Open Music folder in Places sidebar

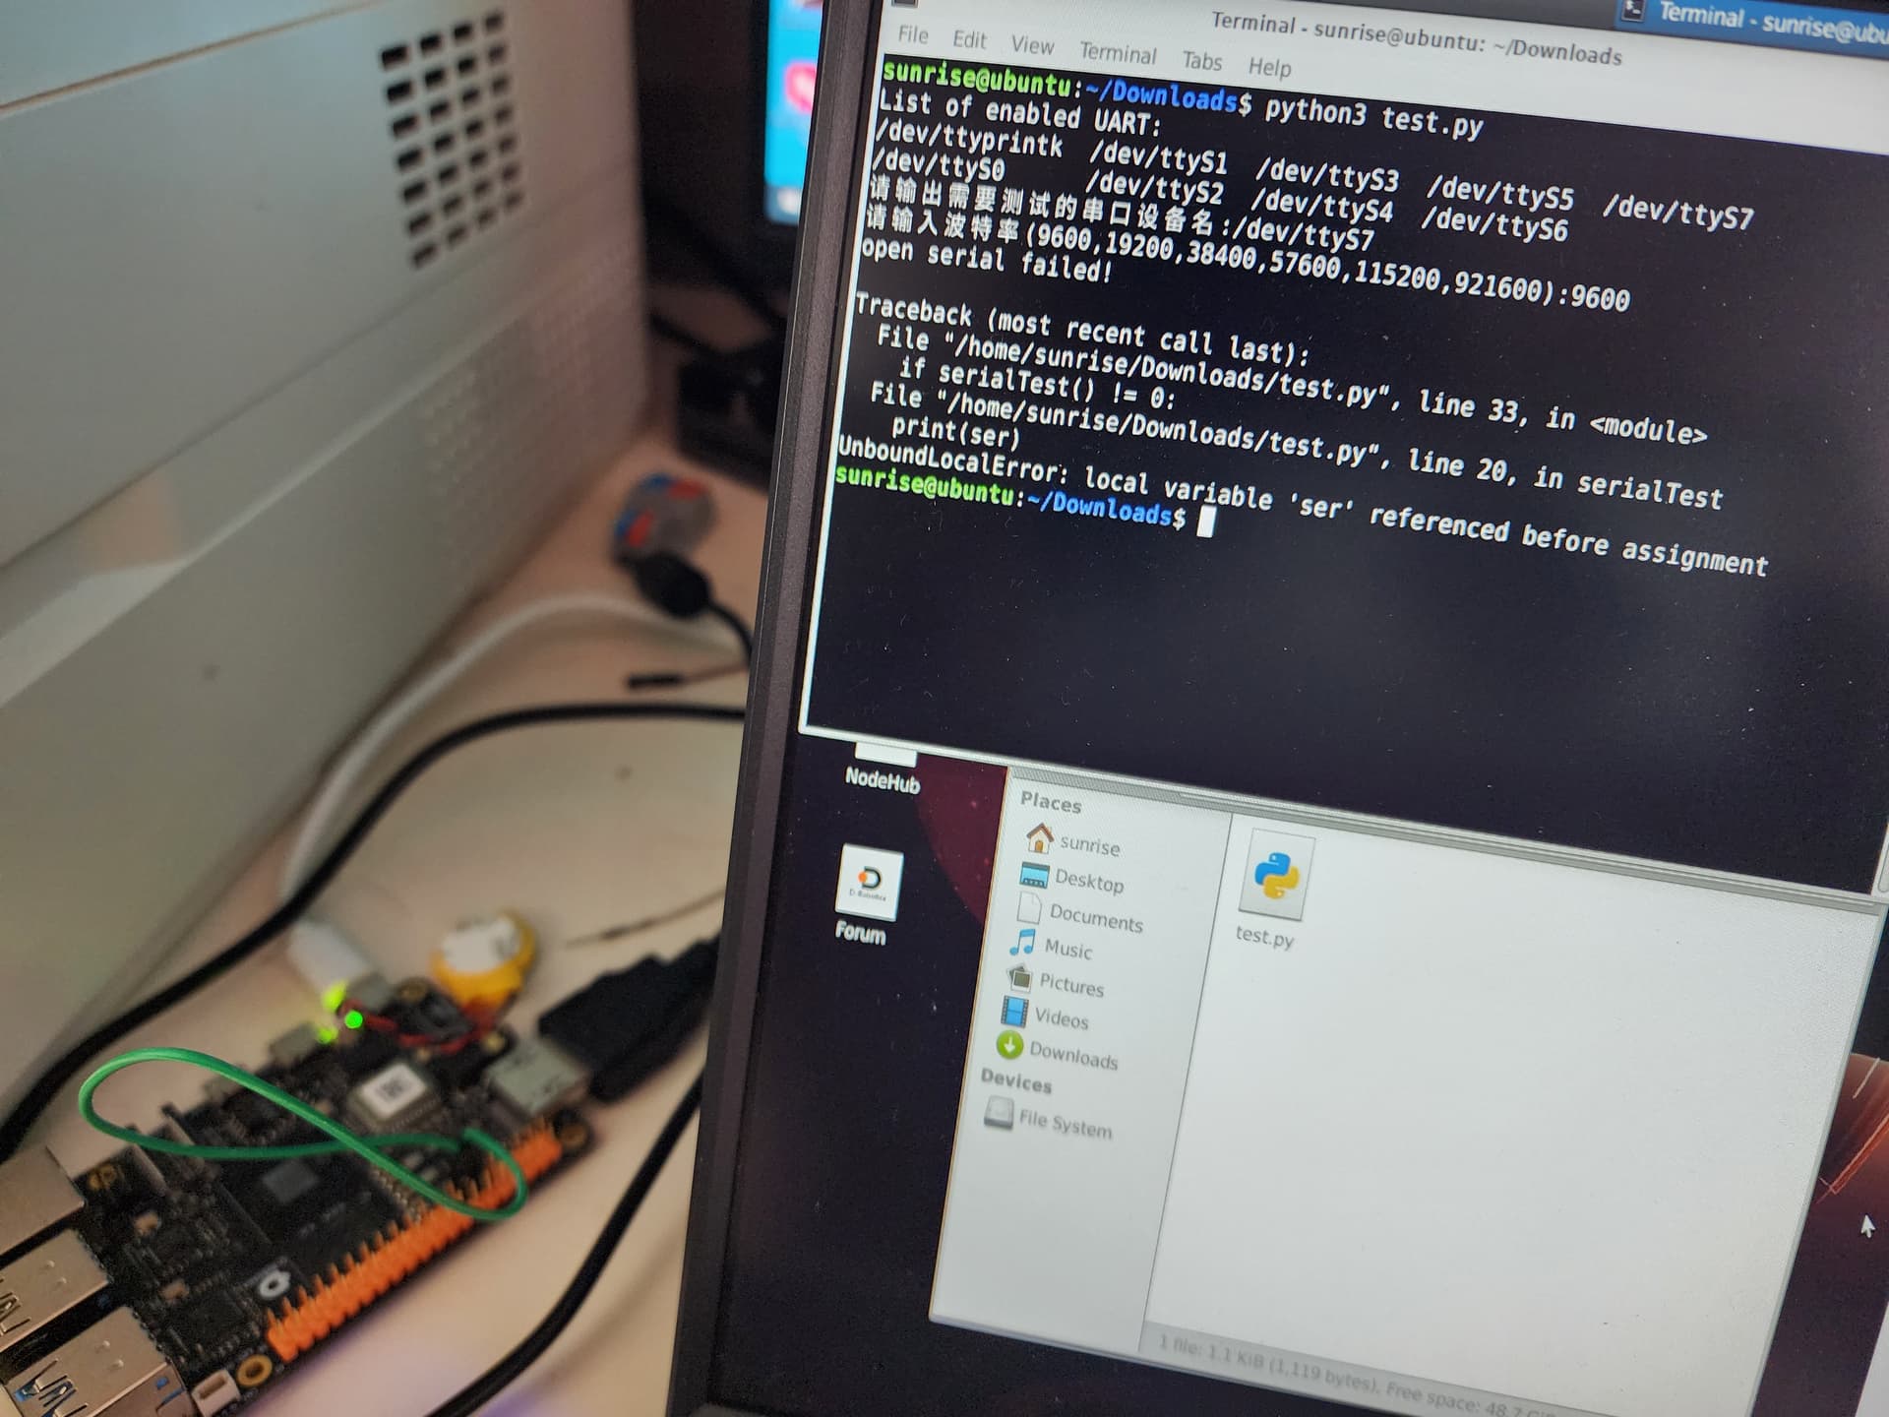1051,947
